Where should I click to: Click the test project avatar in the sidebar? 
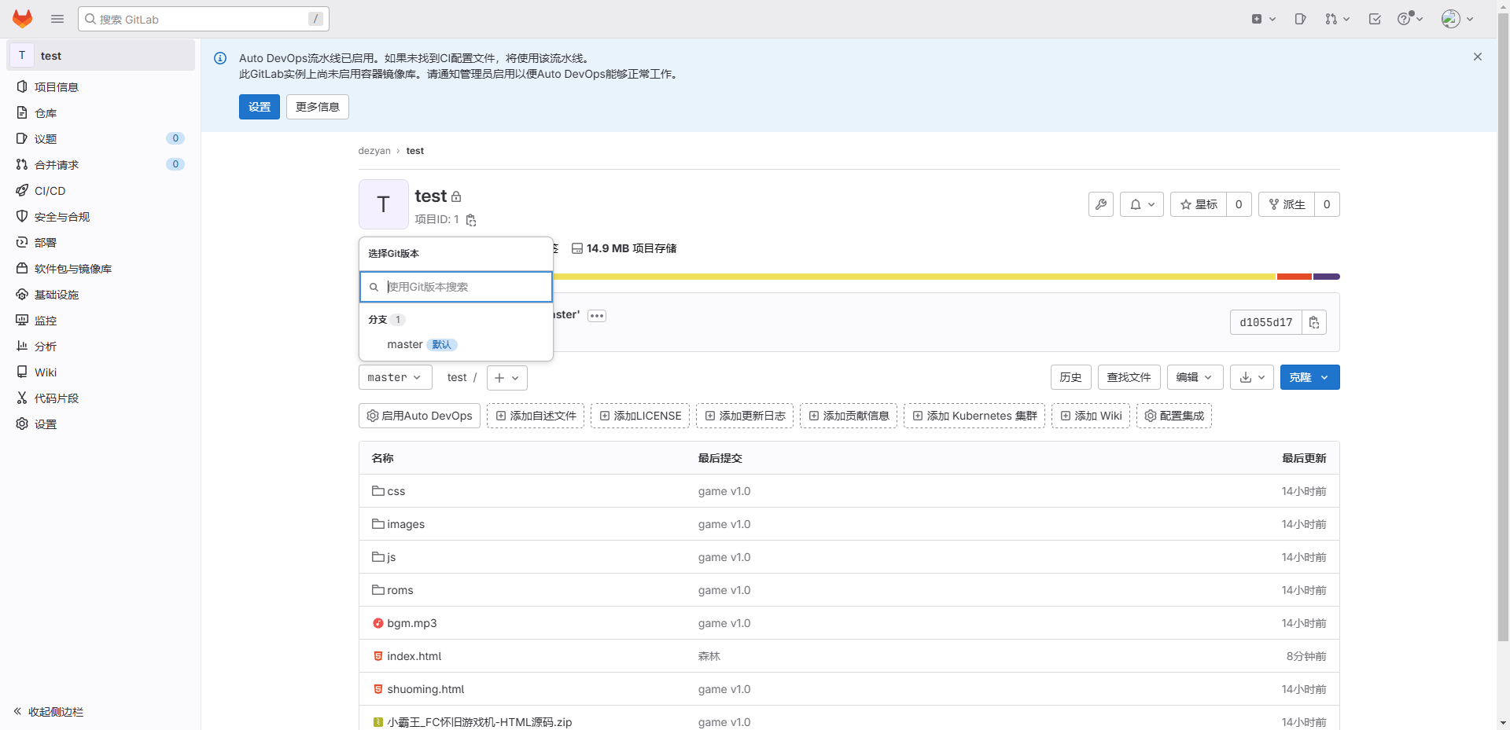tap(22, 56)
